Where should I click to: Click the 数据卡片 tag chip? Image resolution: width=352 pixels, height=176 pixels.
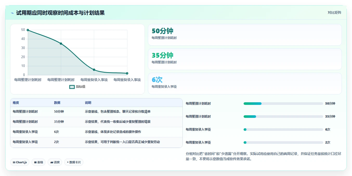74,162
